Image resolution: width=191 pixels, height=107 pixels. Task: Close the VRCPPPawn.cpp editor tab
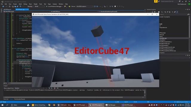(28, 9)
